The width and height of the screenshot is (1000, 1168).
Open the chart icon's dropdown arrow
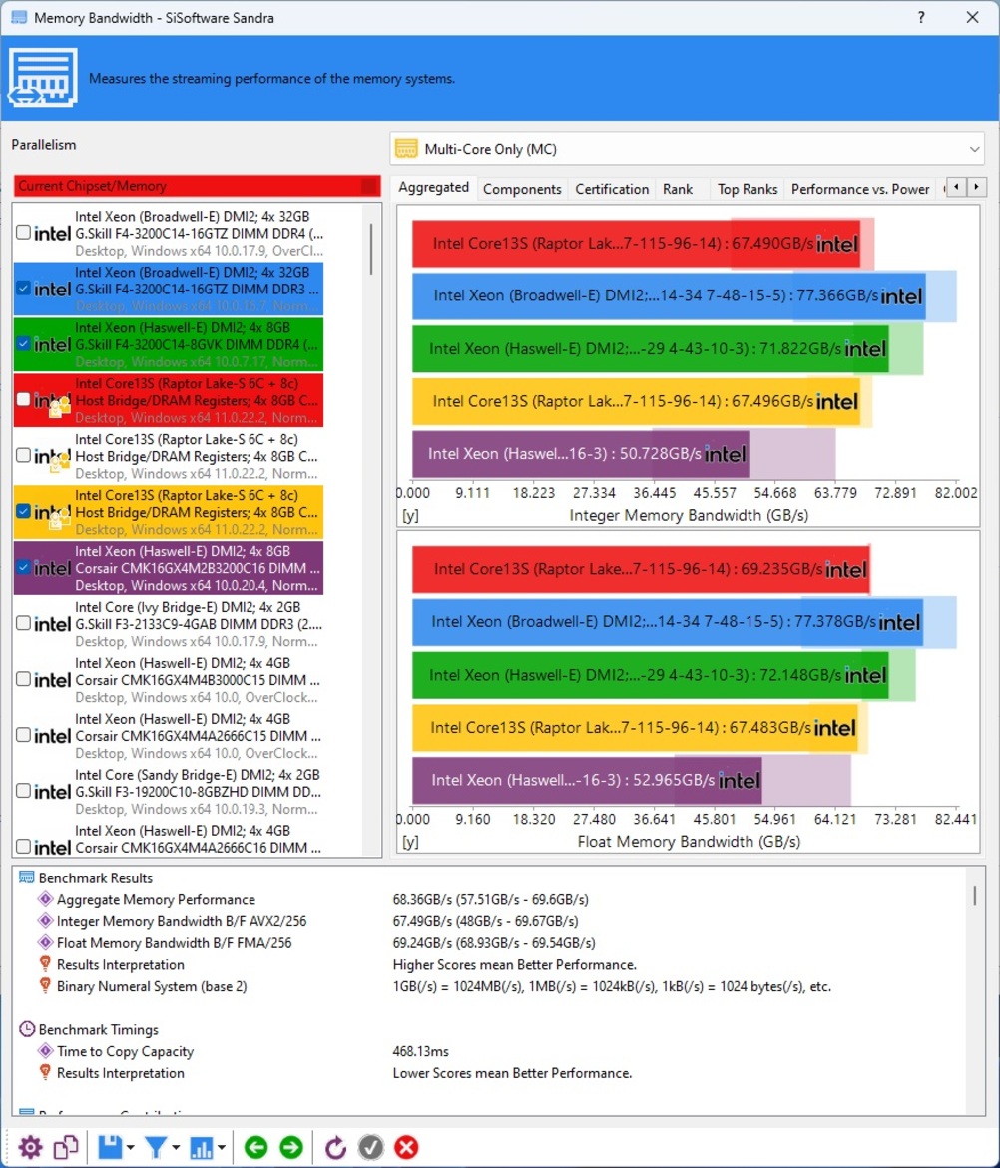tap(222, 1147)
